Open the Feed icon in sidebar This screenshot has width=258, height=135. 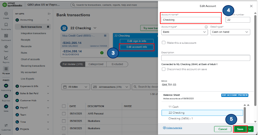click(x=6, y=47)
